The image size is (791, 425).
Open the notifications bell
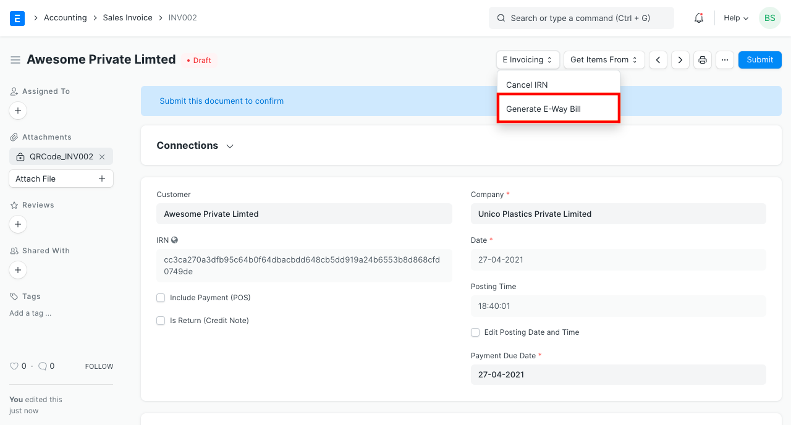[x=698, y=18]
